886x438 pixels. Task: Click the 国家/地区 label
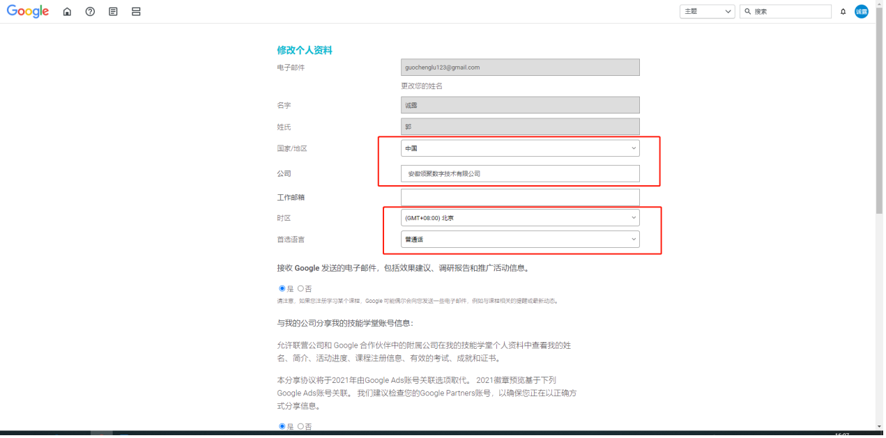(x=293, y=148)
